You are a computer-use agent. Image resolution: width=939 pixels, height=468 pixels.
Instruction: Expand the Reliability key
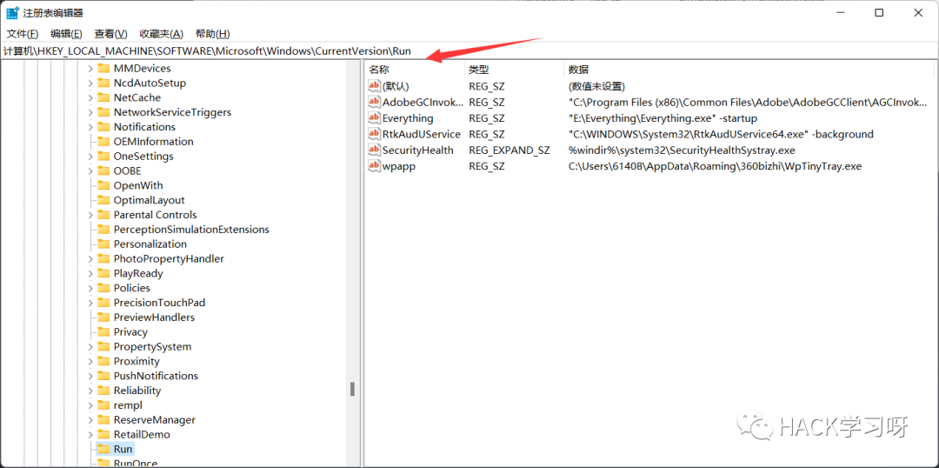(90, 391)
